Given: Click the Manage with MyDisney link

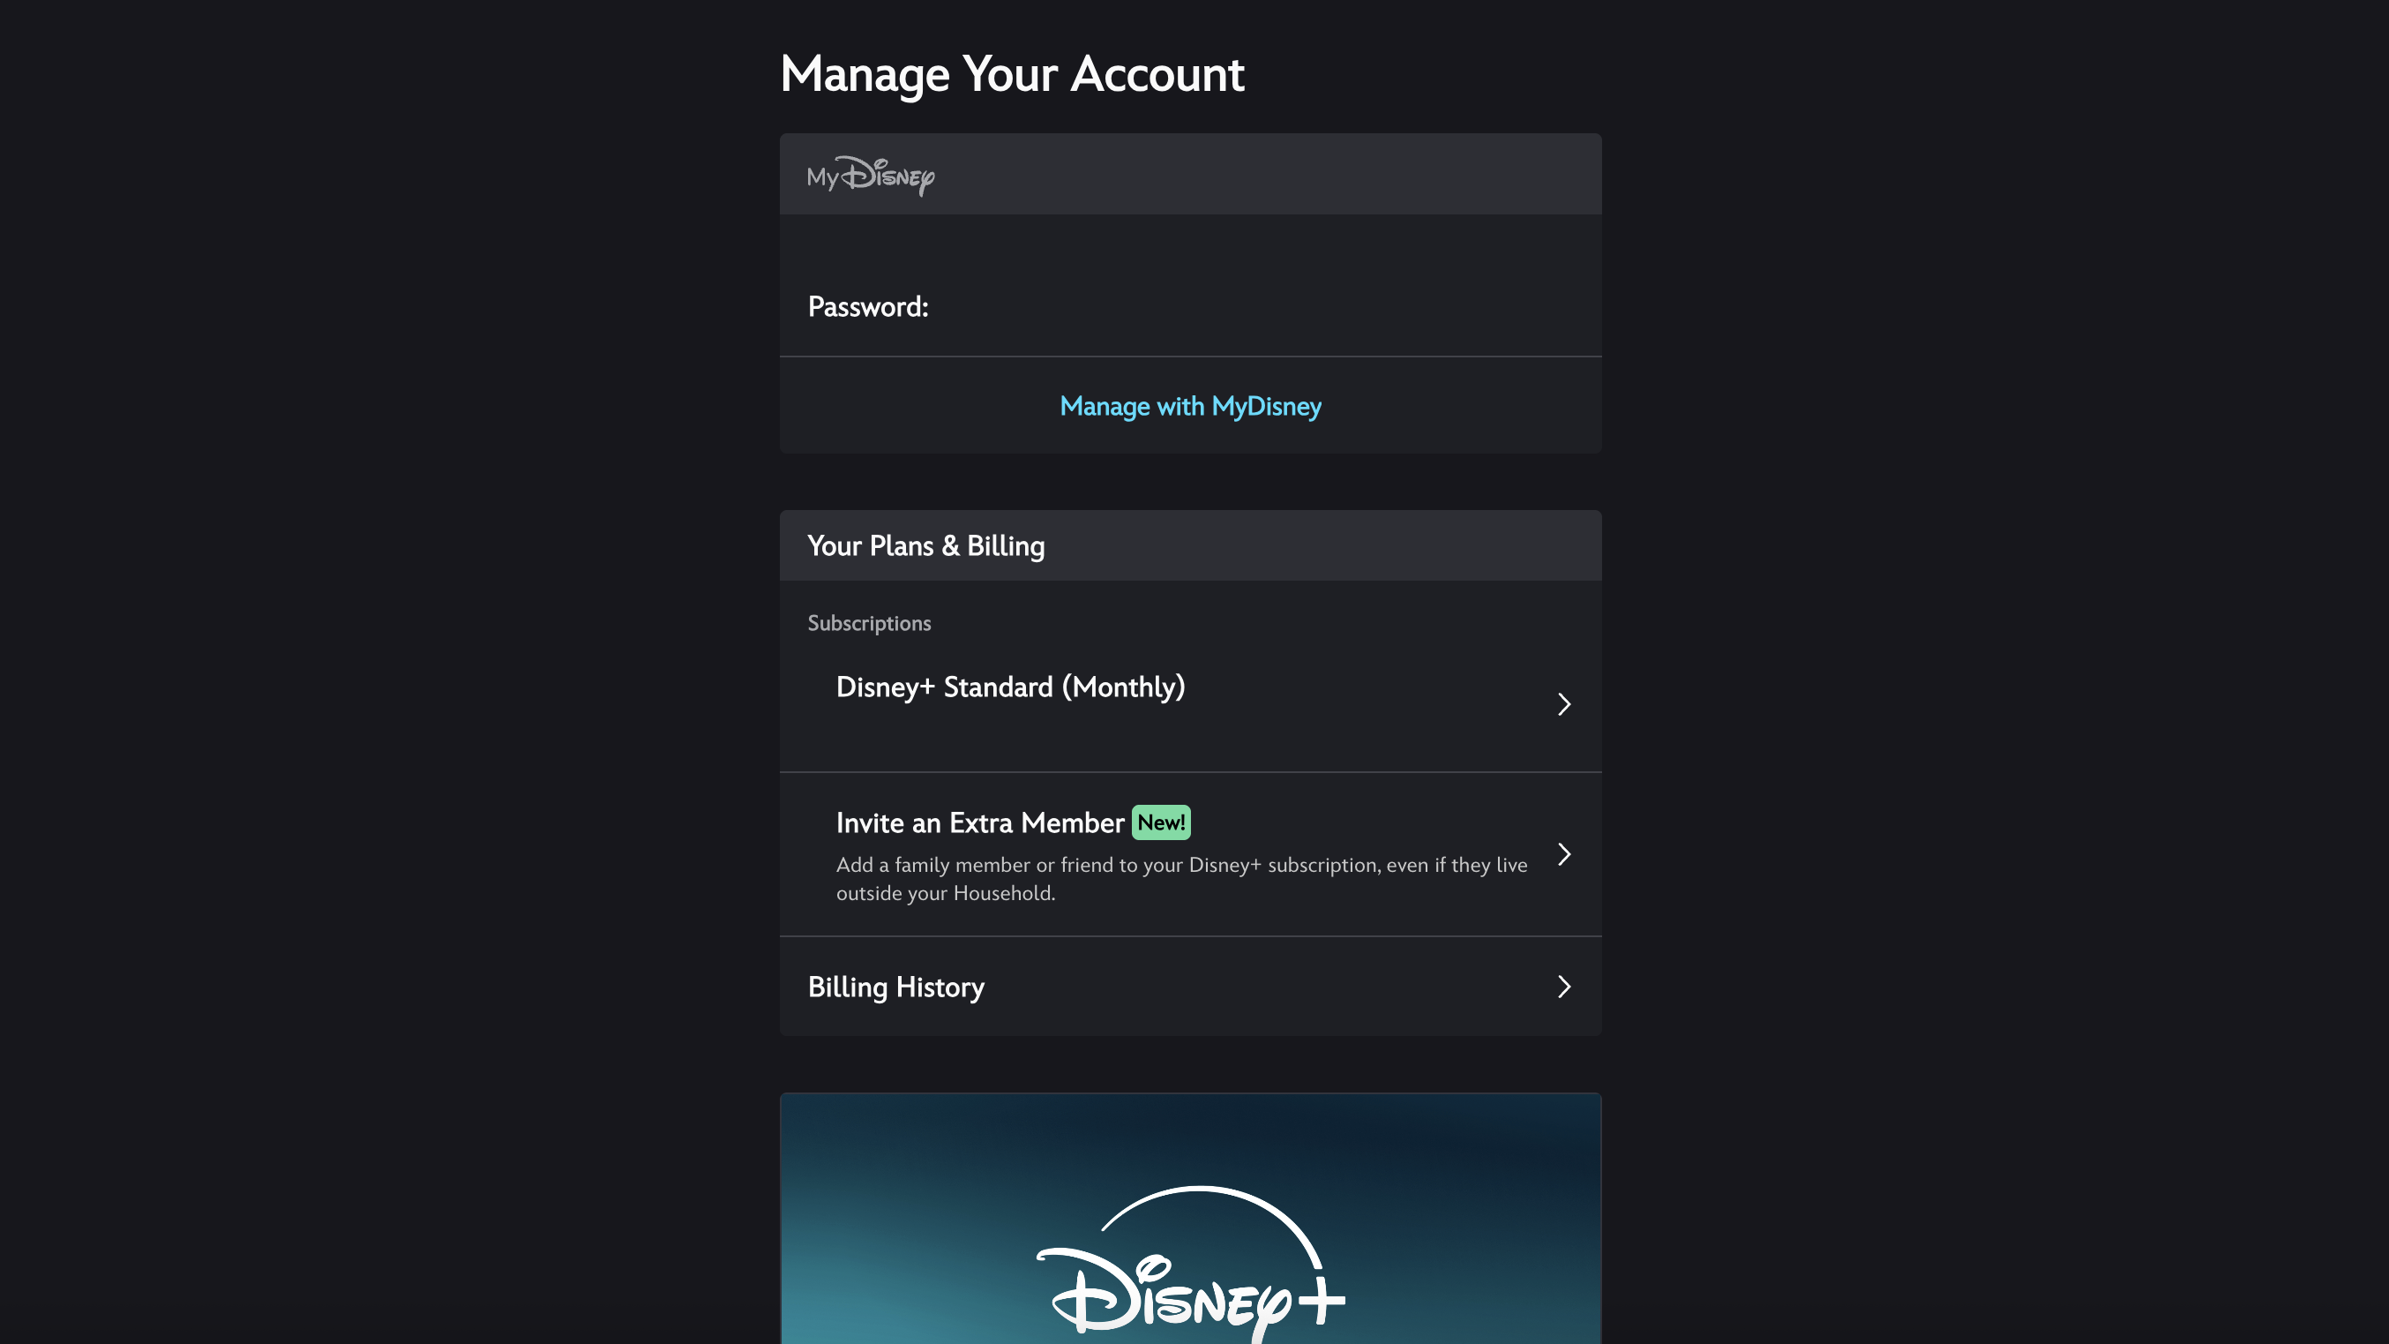Looking at the screenshot, I should click(1190, 405).
